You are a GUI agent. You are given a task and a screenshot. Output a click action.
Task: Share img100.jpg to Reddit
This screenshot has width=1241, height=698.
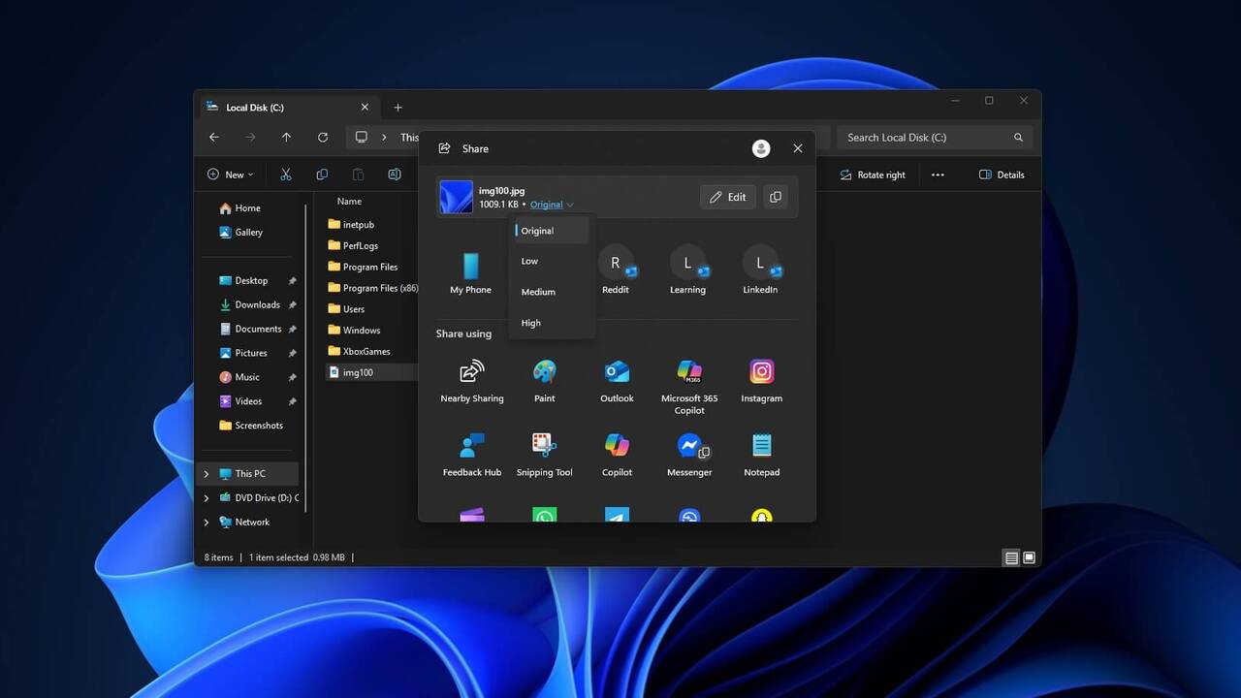click(x=617, y=270)
